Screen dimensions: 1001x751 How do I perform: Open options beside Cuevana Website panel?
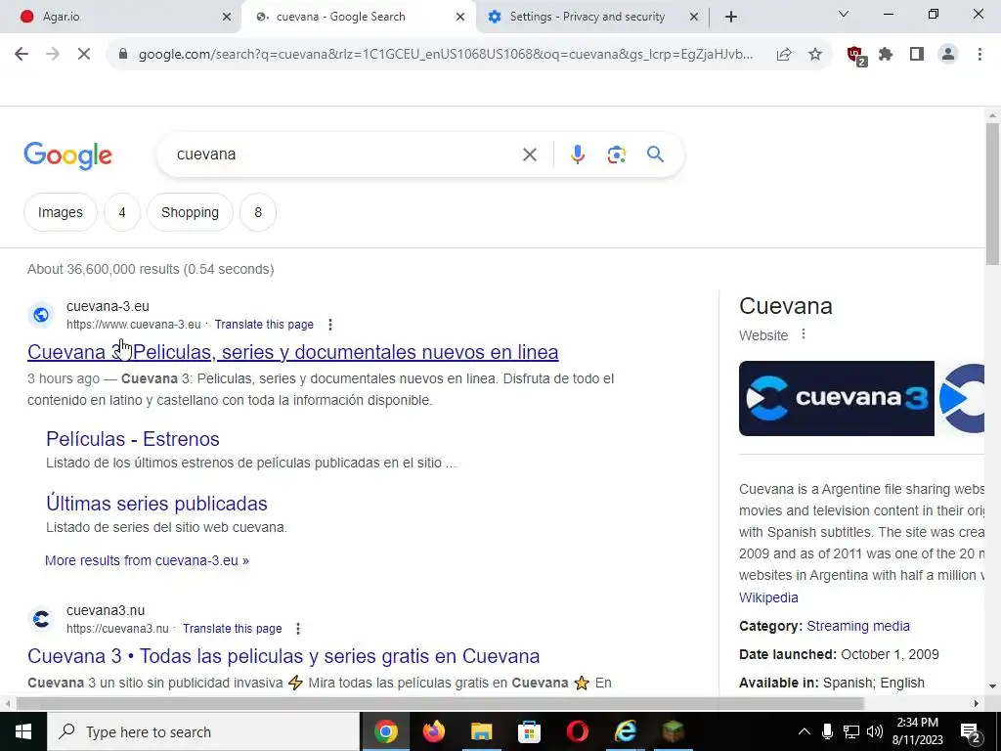pyautogui.click(x=804, y=334)
